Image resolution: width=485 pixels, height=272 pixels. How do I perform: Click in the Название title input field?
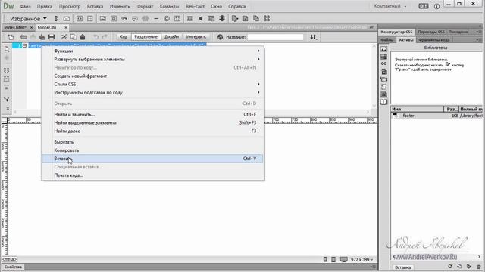[x=275, y=37]
